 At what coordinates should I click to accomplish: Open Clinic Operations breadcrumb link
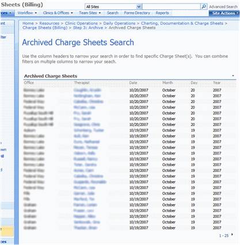click(81, 23)
